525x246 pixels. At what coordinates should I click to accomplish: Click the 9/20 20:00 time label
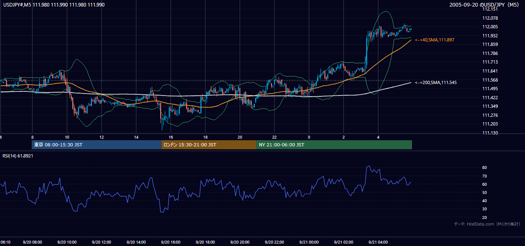point(240,242)
